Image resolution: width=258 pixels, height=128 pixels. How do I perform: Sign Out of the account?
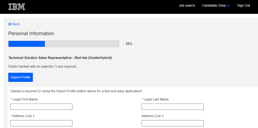(x=243, y=6)
